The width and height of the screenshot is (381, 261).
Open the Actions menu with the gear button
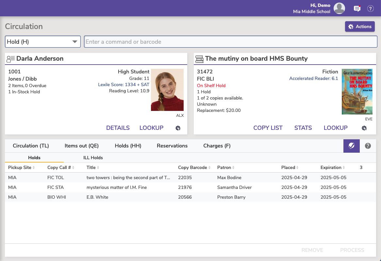(360, 26)
